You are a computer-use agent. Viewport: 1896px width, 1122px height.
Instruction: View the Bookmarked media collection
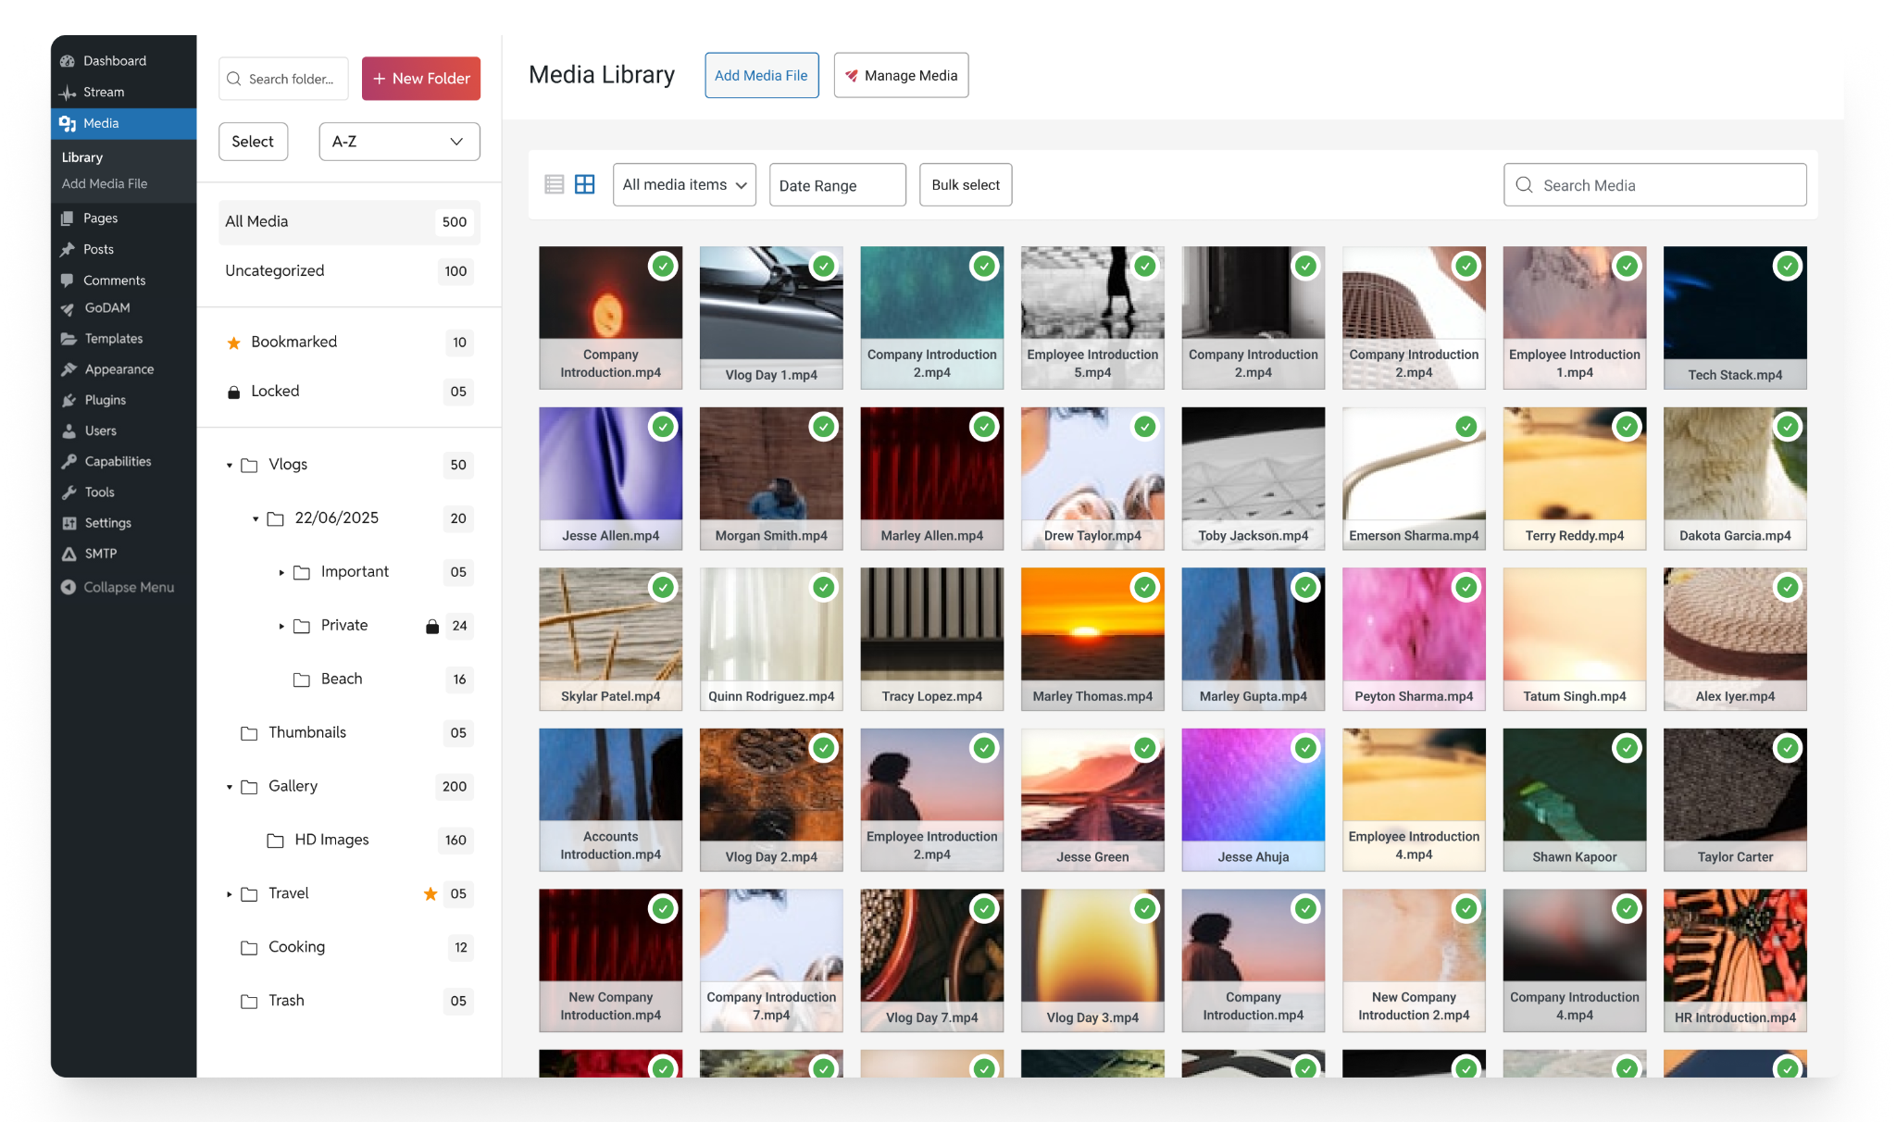[x=293, y=342]
